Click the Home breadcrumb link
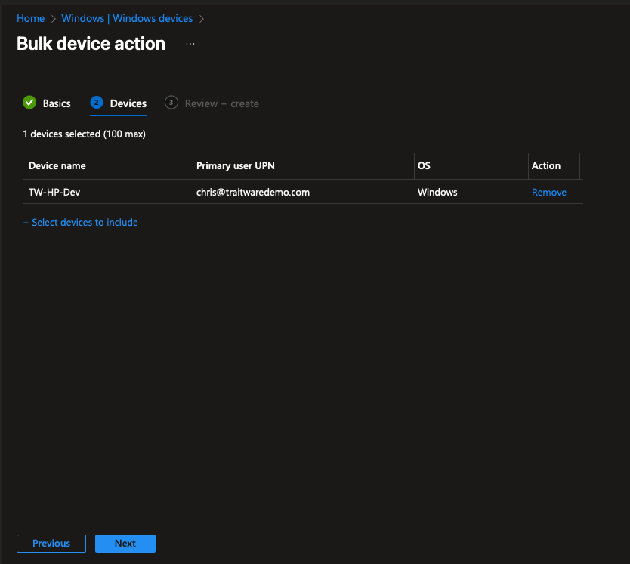Viewport: 630px width, 564px height. coord(30,18)
